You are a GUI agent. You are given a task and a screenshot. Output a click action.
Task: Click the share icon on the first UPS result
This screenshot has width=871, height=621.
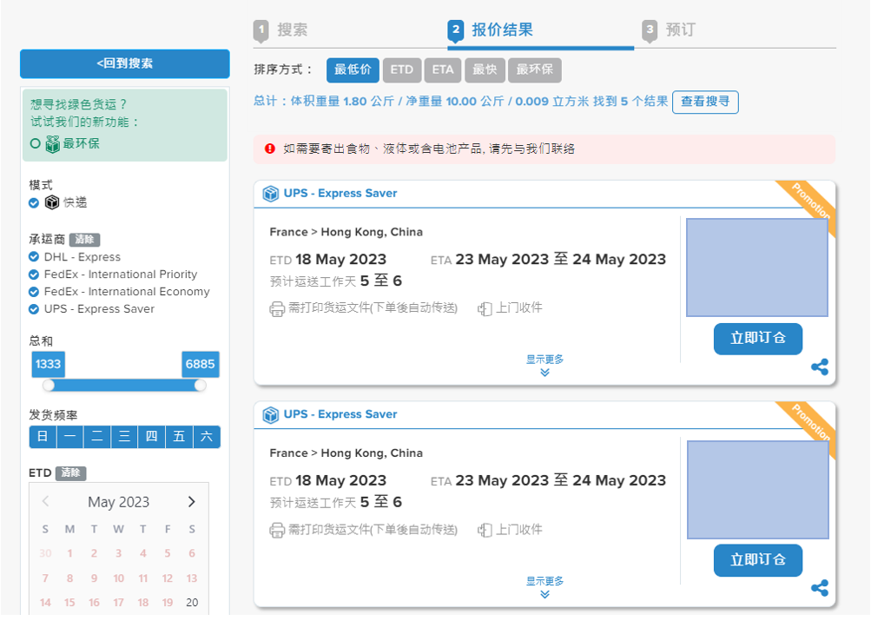820,367
